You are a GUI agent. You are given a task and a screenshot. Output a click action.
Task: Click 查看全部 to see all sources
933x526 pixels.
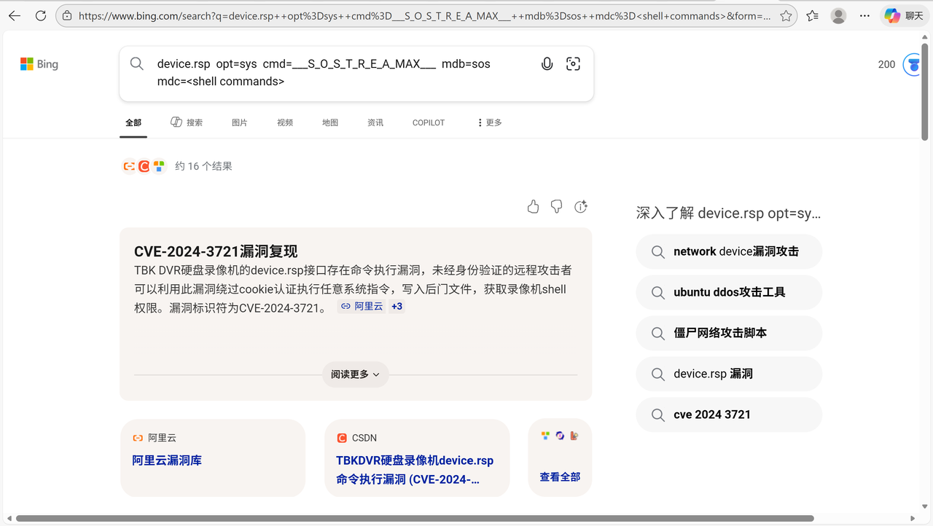point(560,477)
